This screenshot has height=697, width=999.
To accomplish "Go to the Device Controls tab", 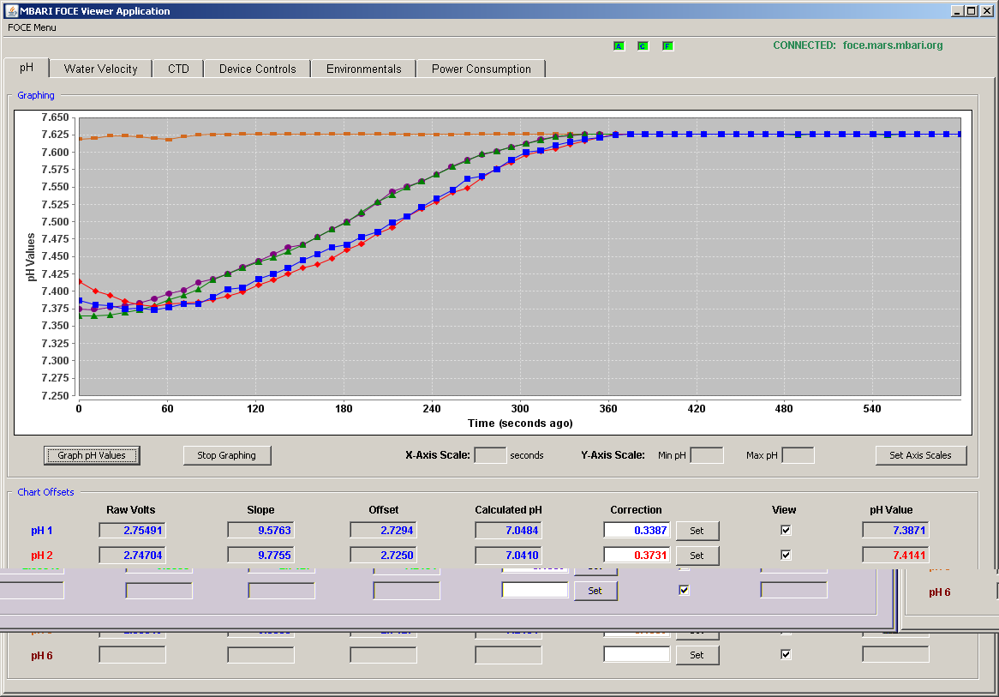I will [257, 69].
